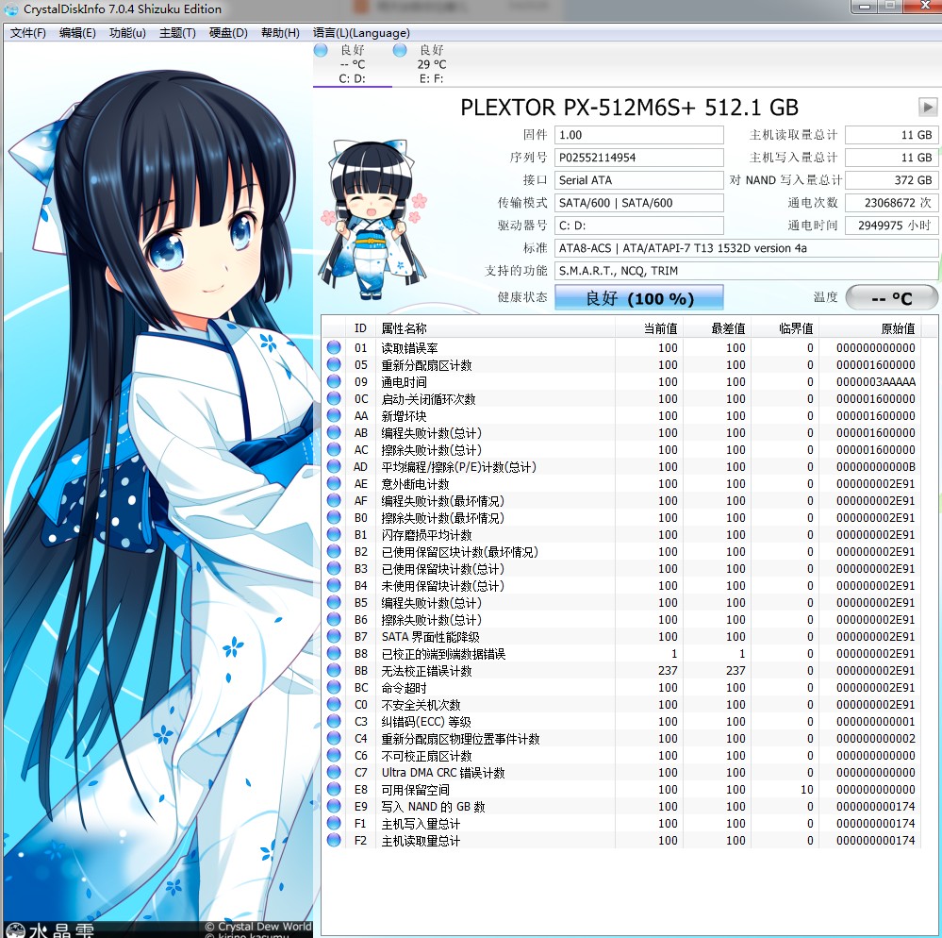
Task: Click status icon for 不安全关机次数 row
Action: [334, 704]
